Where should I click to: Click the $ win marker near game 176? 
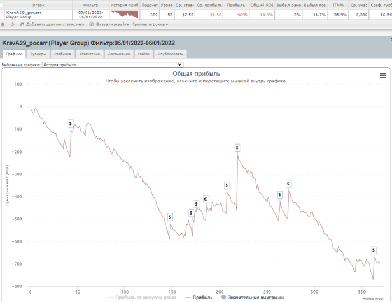[x=197, y=204]
